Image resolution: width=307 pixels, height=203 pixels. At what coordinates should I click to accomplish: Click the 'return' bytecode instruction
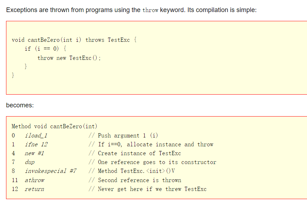[x=34, y=189]
